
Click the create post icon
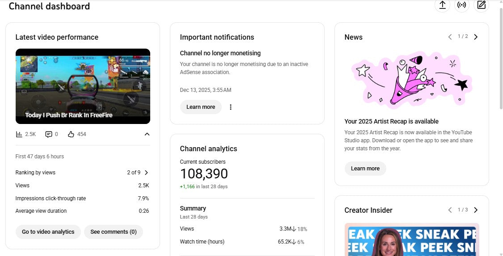point(481,5)
